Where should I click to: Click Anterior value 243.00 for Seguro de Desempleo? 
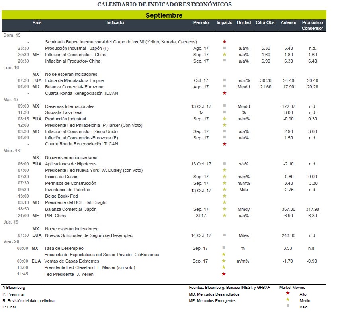(288, 235)
